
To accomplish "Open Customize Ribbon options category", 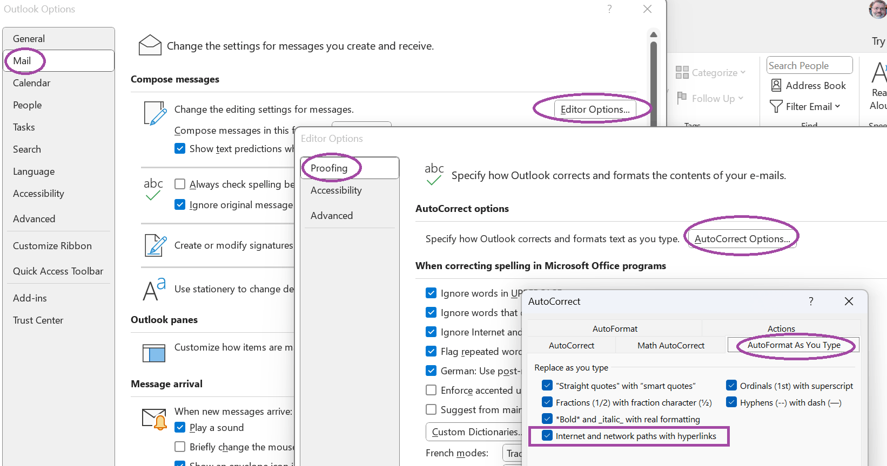I will [x=58, y=246].
